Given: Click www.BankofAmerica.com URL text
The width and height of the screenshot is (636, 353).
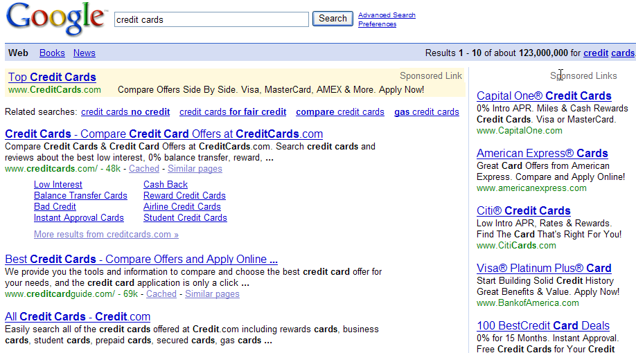Looking at the screenshot, I should tap(528, 303).
